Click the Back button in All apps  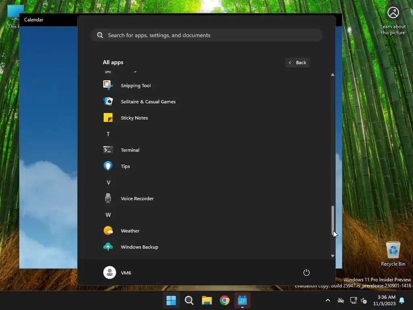point(297,63)
